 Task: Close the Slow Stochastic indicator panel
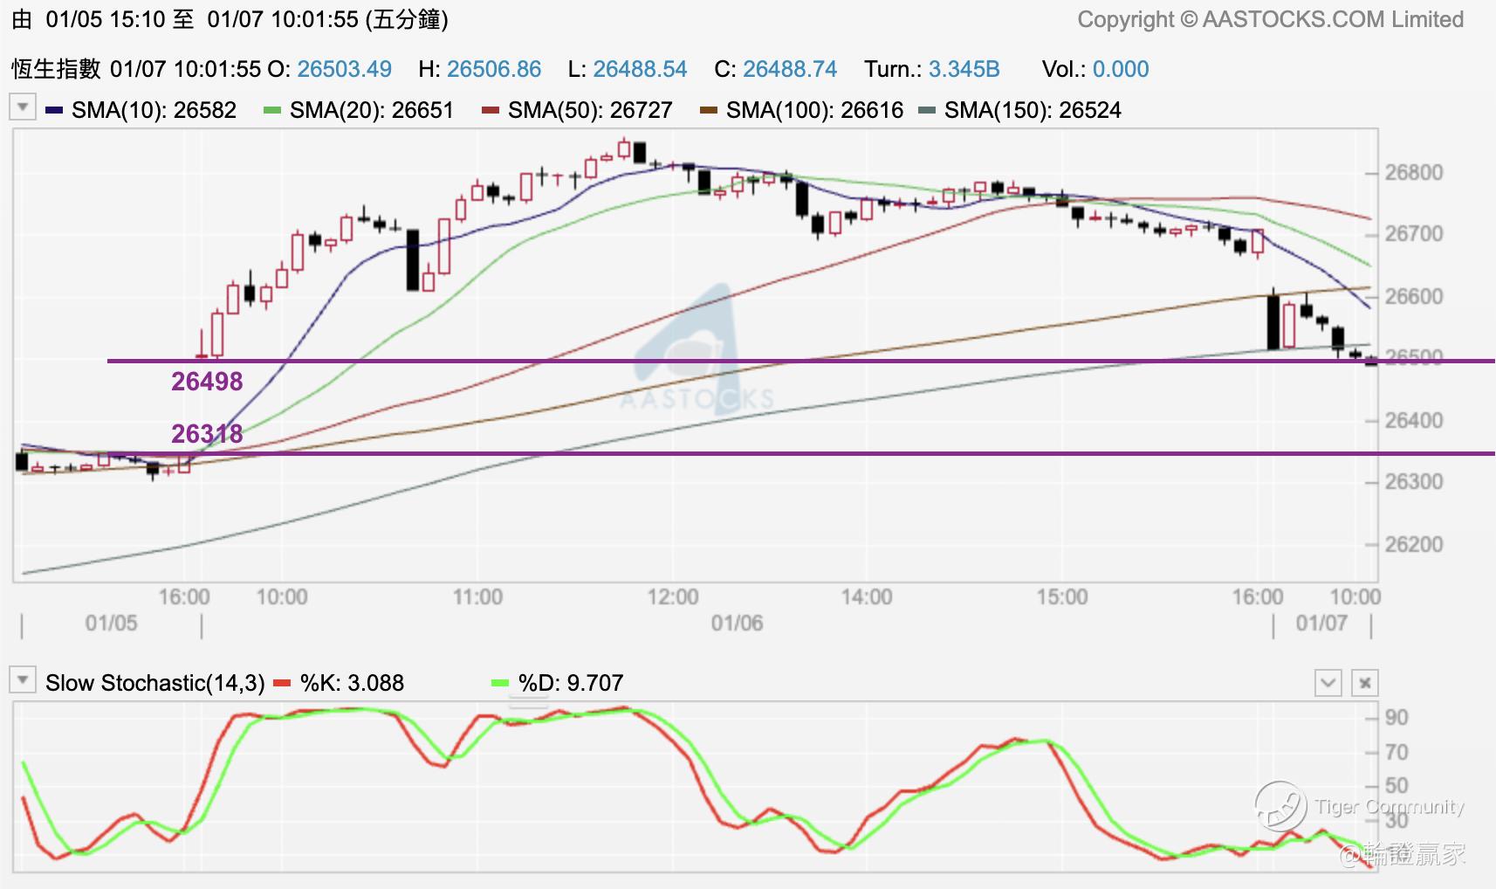pyautogui.click(x=1365, y=683)
